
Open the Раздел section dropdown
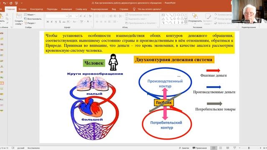coord(30,23)
